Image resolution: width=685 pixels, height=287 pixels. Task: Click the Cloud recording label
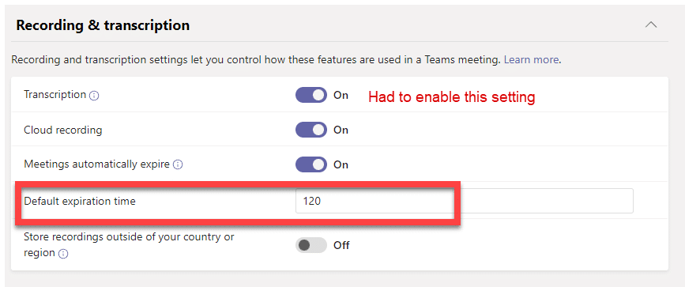coord(63,130)
